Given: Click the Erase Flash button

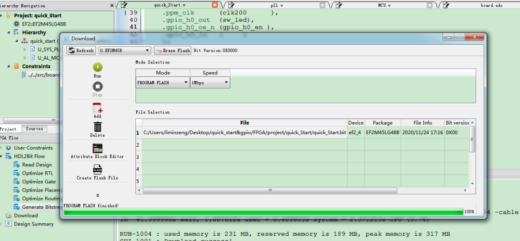Looking at the screenshot, I should tap(173, 51).
